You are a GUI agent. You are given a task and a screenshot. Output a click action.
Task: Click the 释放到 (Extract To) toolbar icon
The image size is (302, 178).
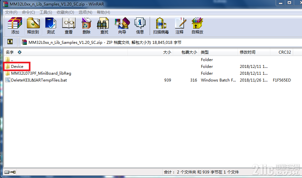[33, 25]
